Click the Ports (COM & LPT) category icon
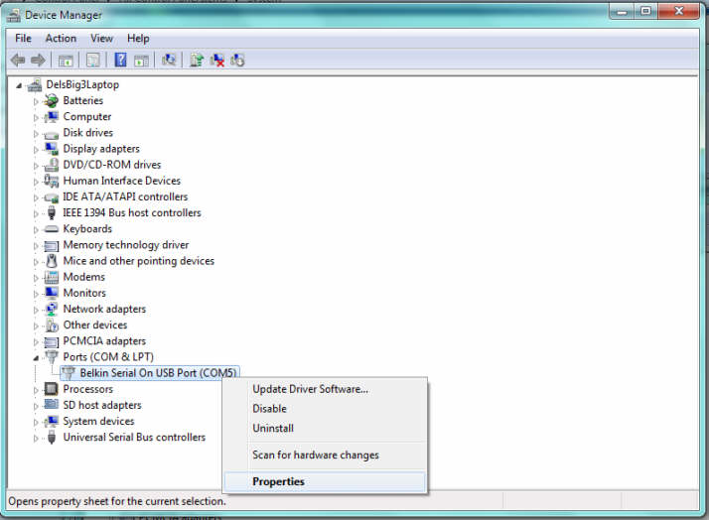This screenshot has width=709, height=520. pyautogui.click(x=52, y=357)
